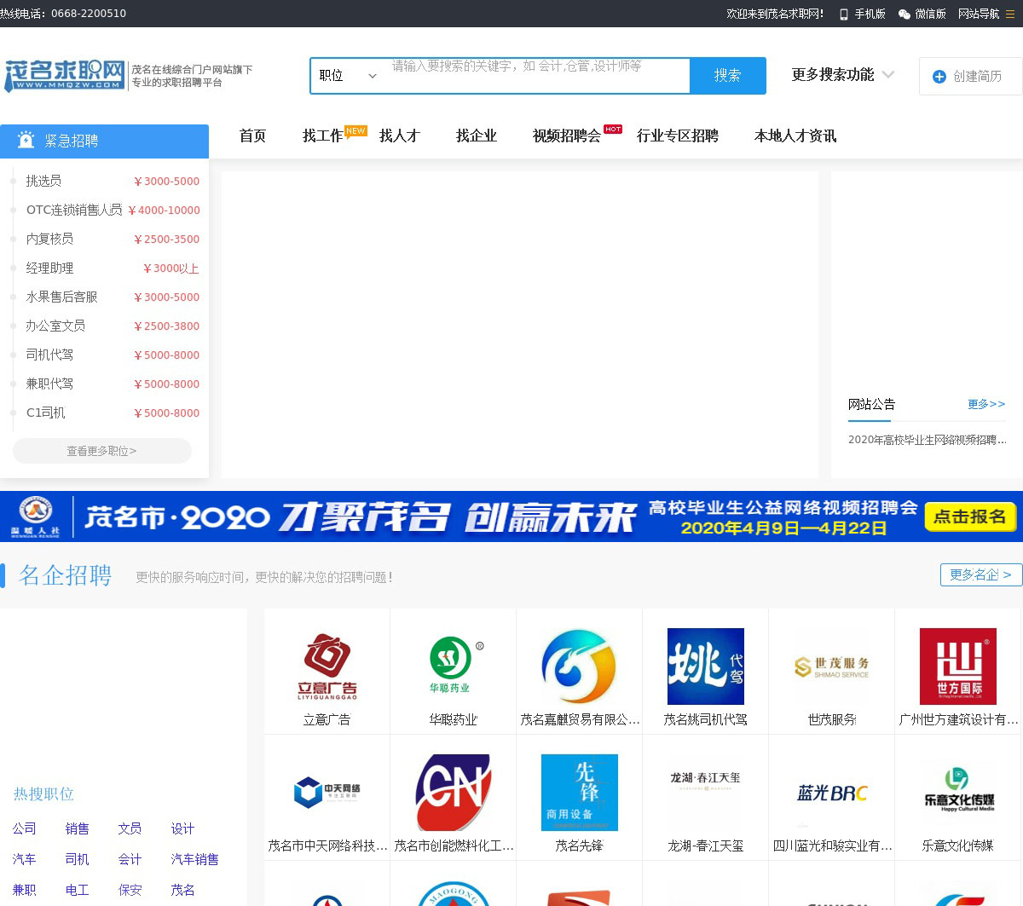Open the 蓝光BRC company logo
Image resolution: width=1023 pixels, height=906 pixels.
(832, 793)
